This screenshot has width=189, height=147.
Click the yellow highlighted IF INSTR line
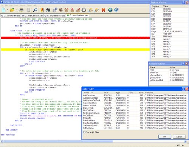[75, 50]
